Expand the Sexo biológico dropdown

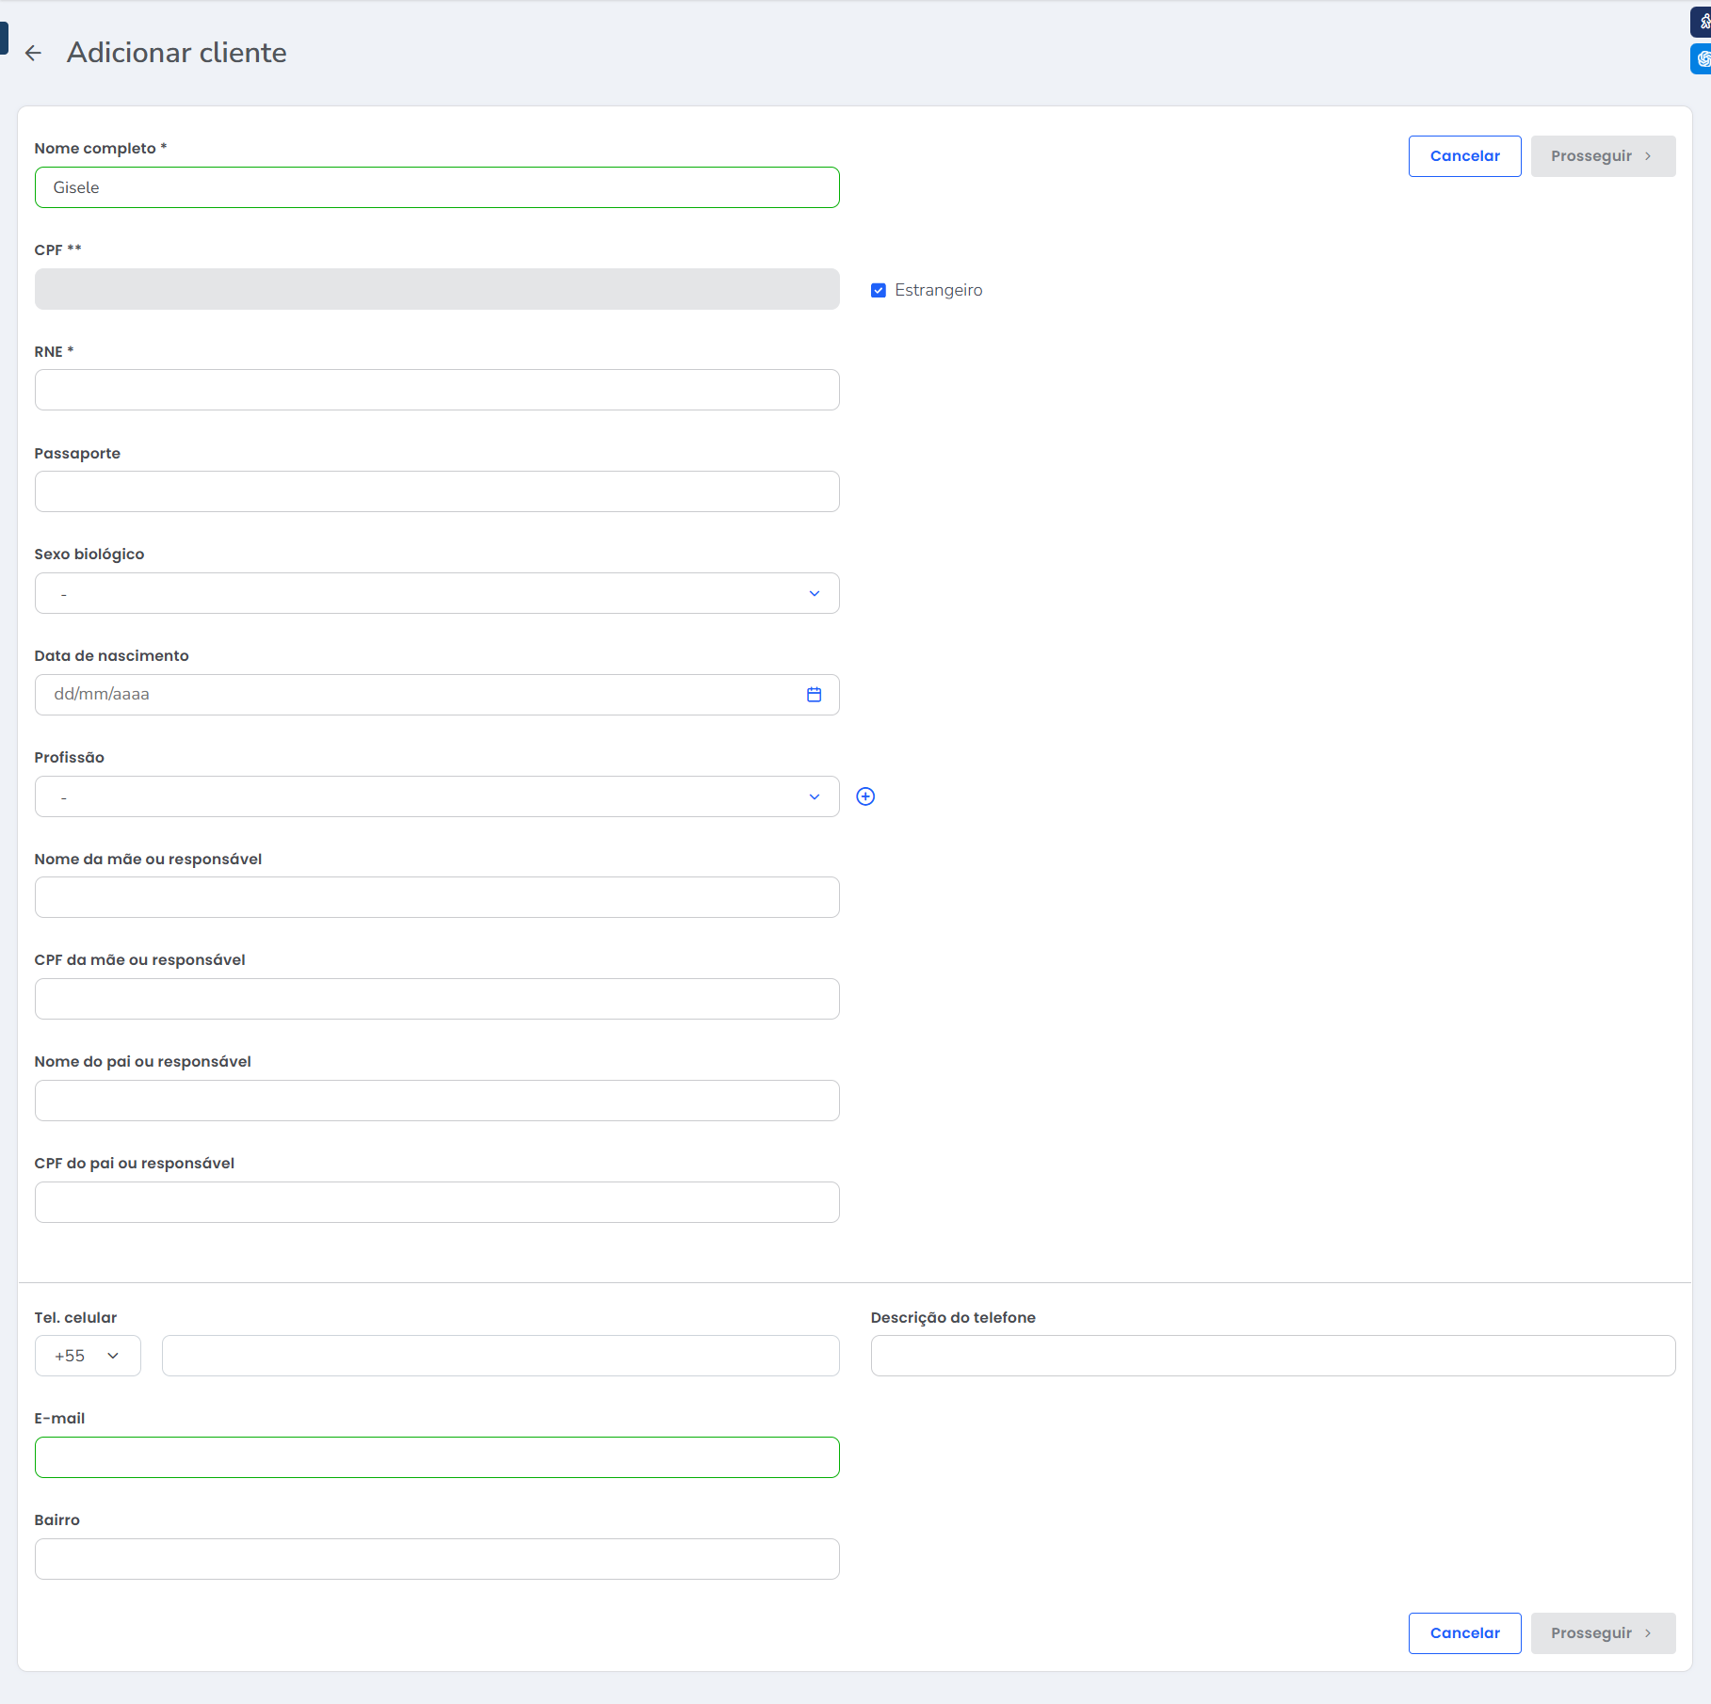[x=437, y=593]
